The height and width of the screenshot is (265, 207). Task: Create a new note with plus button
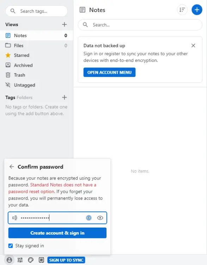click(x=197, y=10)
